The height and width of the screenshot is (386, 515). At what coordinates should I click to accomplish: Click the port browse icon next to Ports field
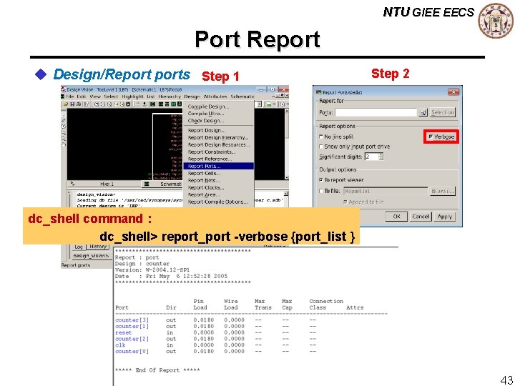coord(423,113)
